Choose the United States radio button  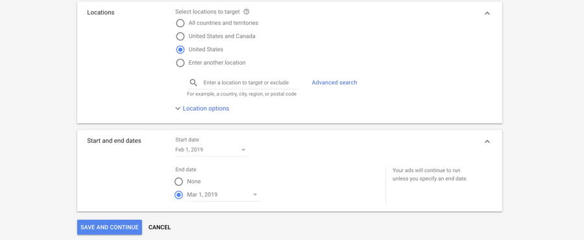(x=180, y=49)
